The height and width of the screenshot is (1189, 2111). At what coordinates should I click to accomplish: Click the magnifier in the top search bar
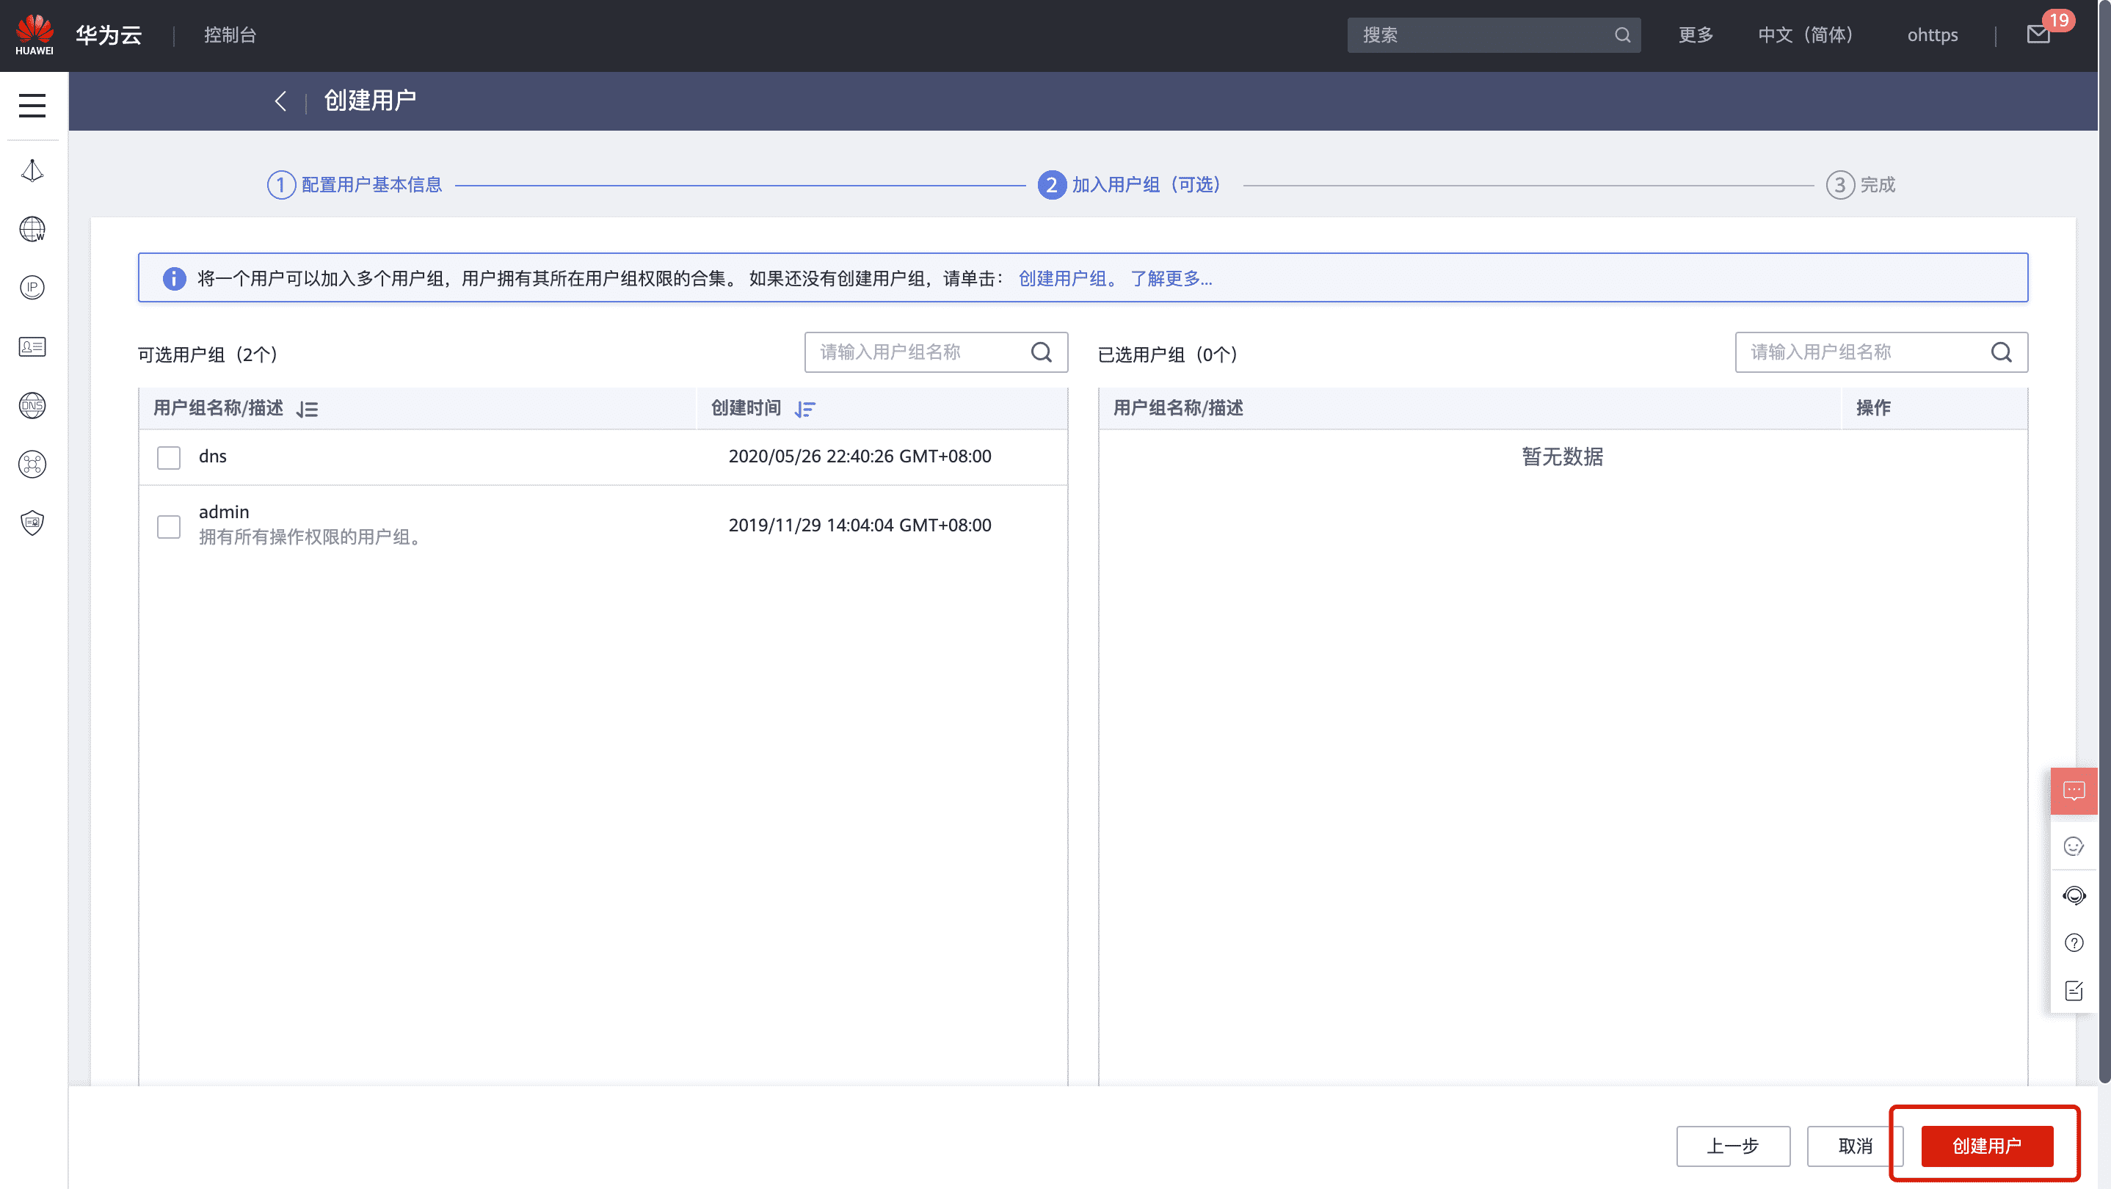tap(1621, 35)
